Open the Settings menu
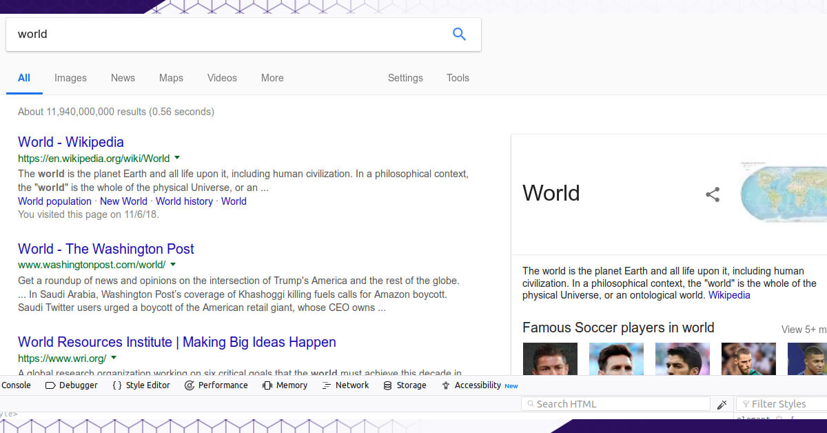The height and width of the screenshot is (433, 827). tap(405, 78)
